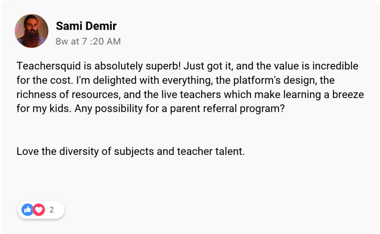The width and height of the screenshot is (380, 234).
Task: Click the 'parent referral program?' question
Action: (233, 108)
